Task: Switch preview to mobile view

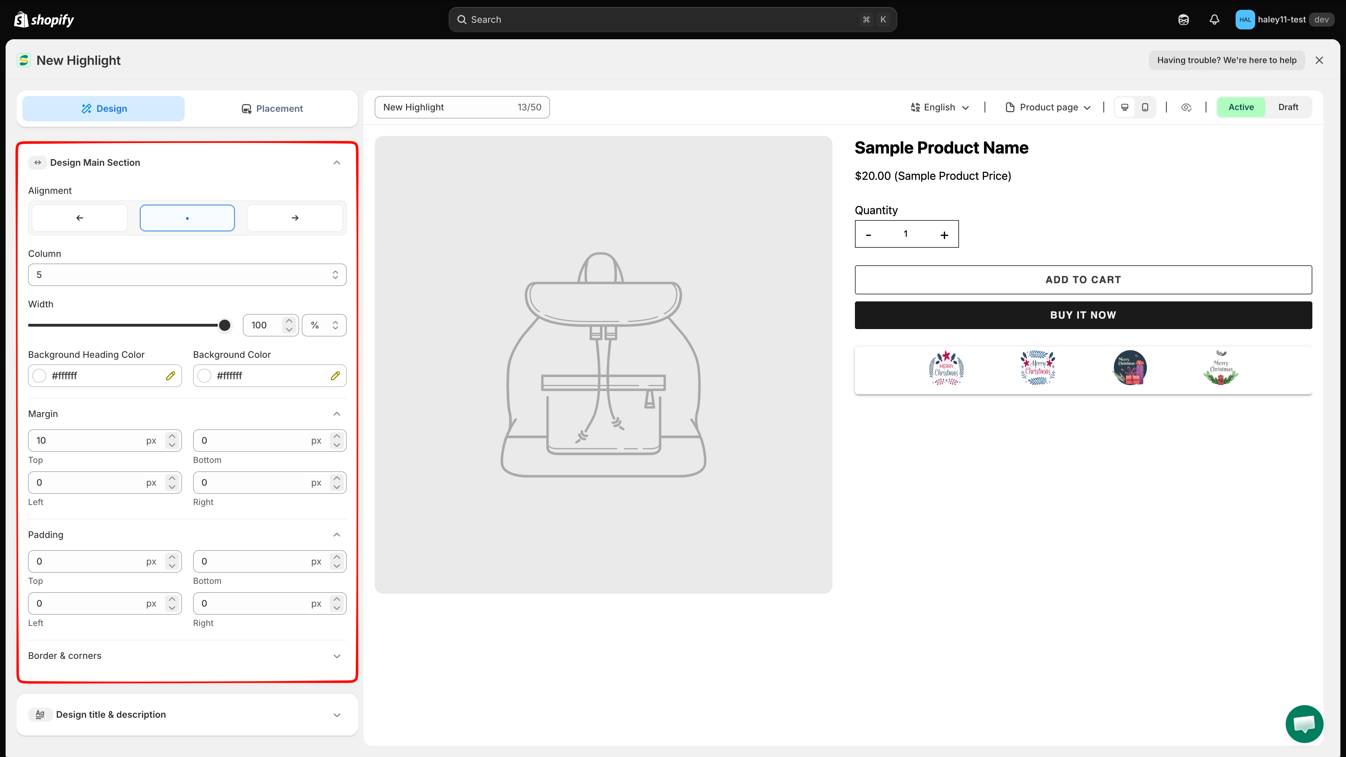Action: click(1145, 107)
